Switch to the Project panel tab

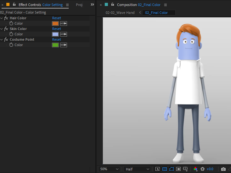(x=79, y=5)
